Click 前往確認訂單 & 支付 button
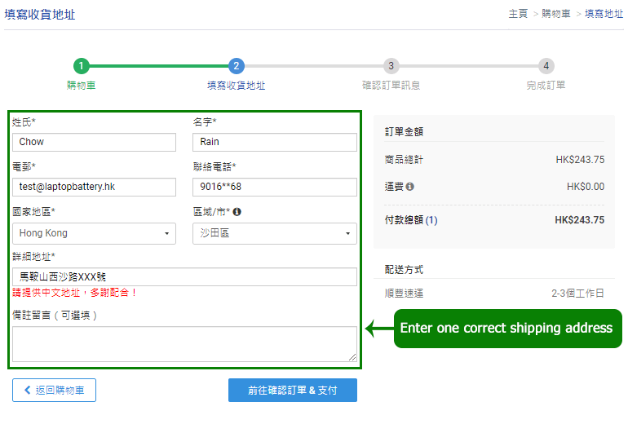This screenshot has width=628, height=424. coord(292,391)
